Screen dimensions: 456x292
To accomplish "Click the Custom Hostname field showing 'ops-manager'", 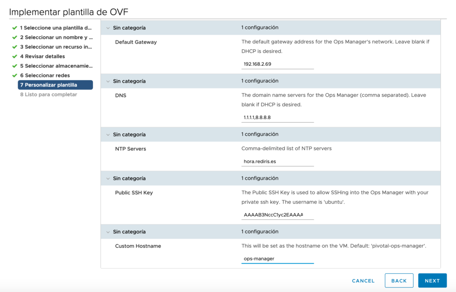I will 277,259.
